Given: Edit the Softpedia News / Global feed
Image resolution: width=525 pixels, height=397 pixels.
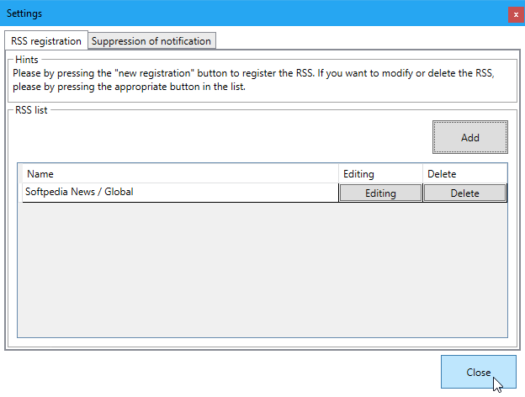Looking at the screenshot, I should coord(380,193).
